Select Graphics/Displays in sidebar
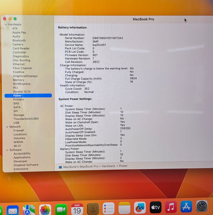 tap(25, 76)
